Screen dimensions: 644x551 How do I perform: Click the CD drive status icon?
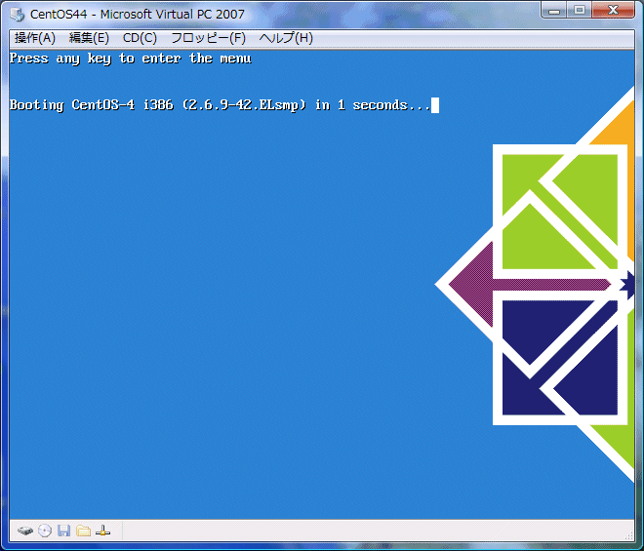tap(45, 531)
